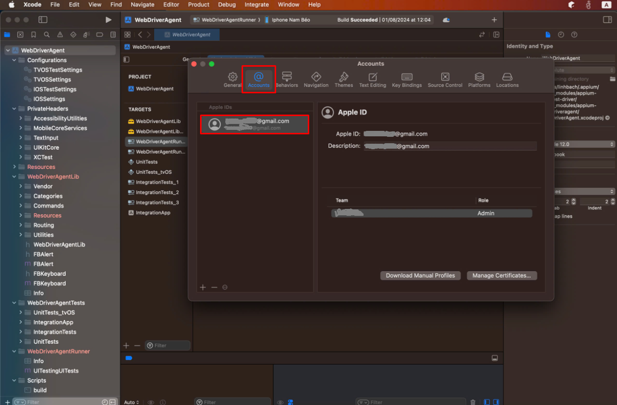Open the Editor menu
Image resolution: width=617 pixels, height=405 pixels.
tap(171, 4)
